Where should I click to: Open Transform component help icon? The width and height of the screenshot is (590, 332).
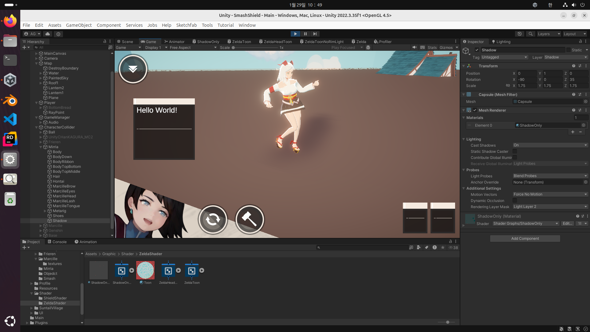tap(573, 66)
